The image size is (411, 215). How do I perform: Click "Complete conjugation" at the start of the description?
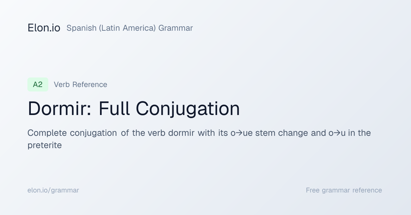pyautogui.click(x=72, y=133)
